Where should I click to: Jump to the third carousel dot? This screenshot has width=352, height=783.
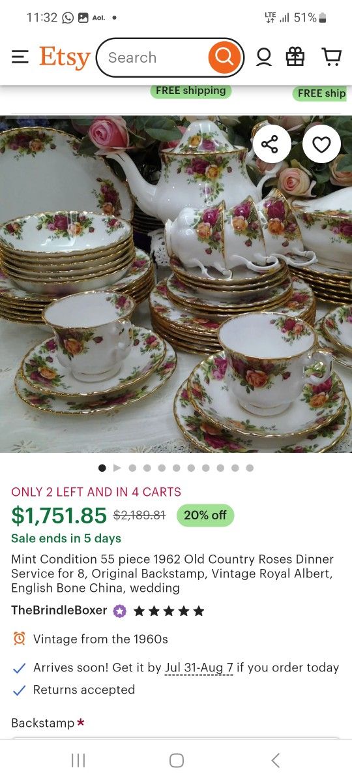click(132, 468)
